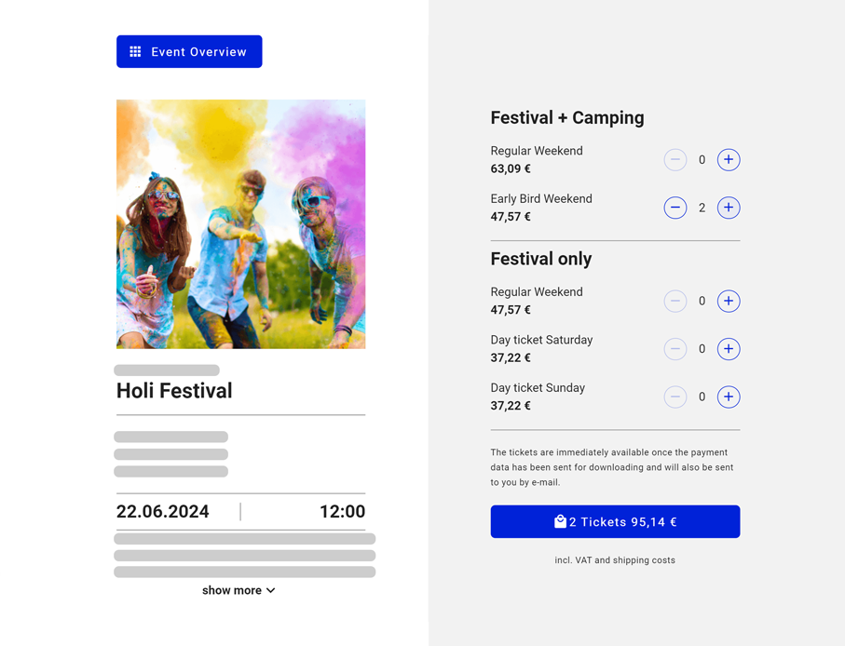Click the event date 22.06.2024
This screenshot has height=646, width=845.
[x=163, y=512]
